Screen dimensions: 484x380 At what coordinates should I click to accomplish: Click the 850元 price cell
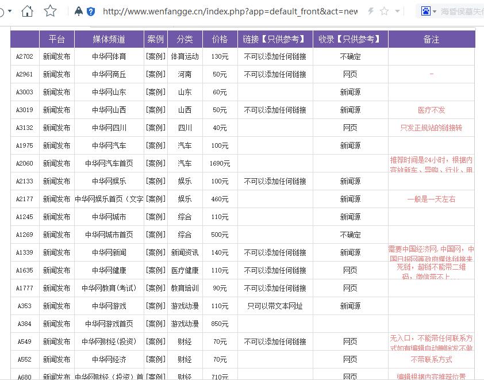click(220, 324)
